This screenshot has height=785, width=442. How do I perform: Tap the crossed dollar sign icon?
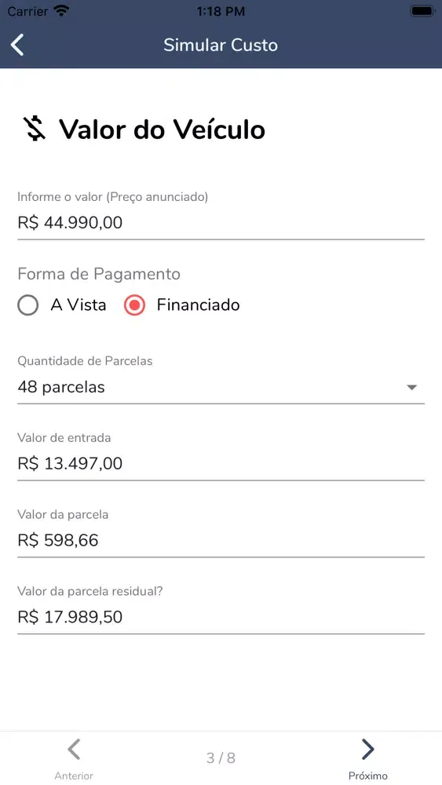(35, 129)
